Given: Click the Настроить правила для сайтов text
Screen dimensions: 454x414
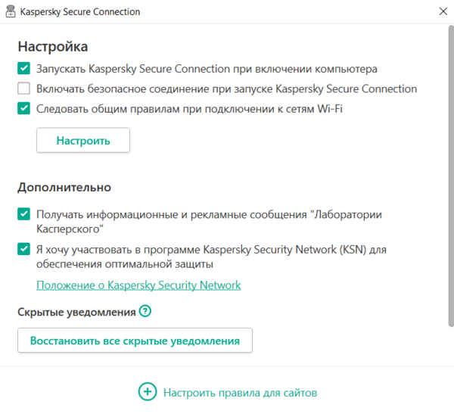Looking at the screenshot, I should tap(240, 393).
